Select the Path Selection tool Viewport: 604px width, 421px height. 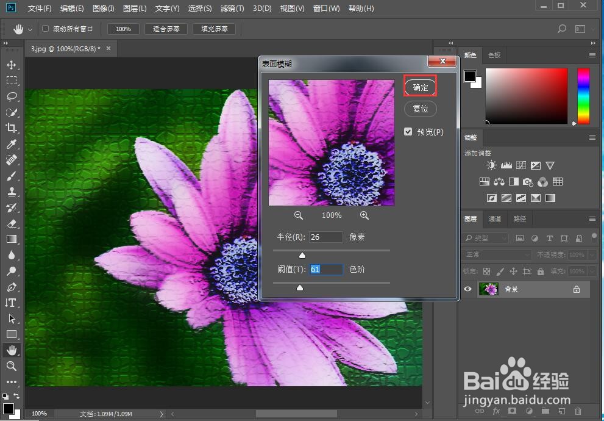coord(12,318)
